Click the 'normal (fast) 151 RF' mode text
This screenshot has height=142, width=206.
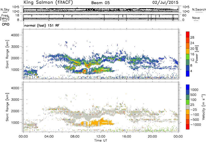42,25
